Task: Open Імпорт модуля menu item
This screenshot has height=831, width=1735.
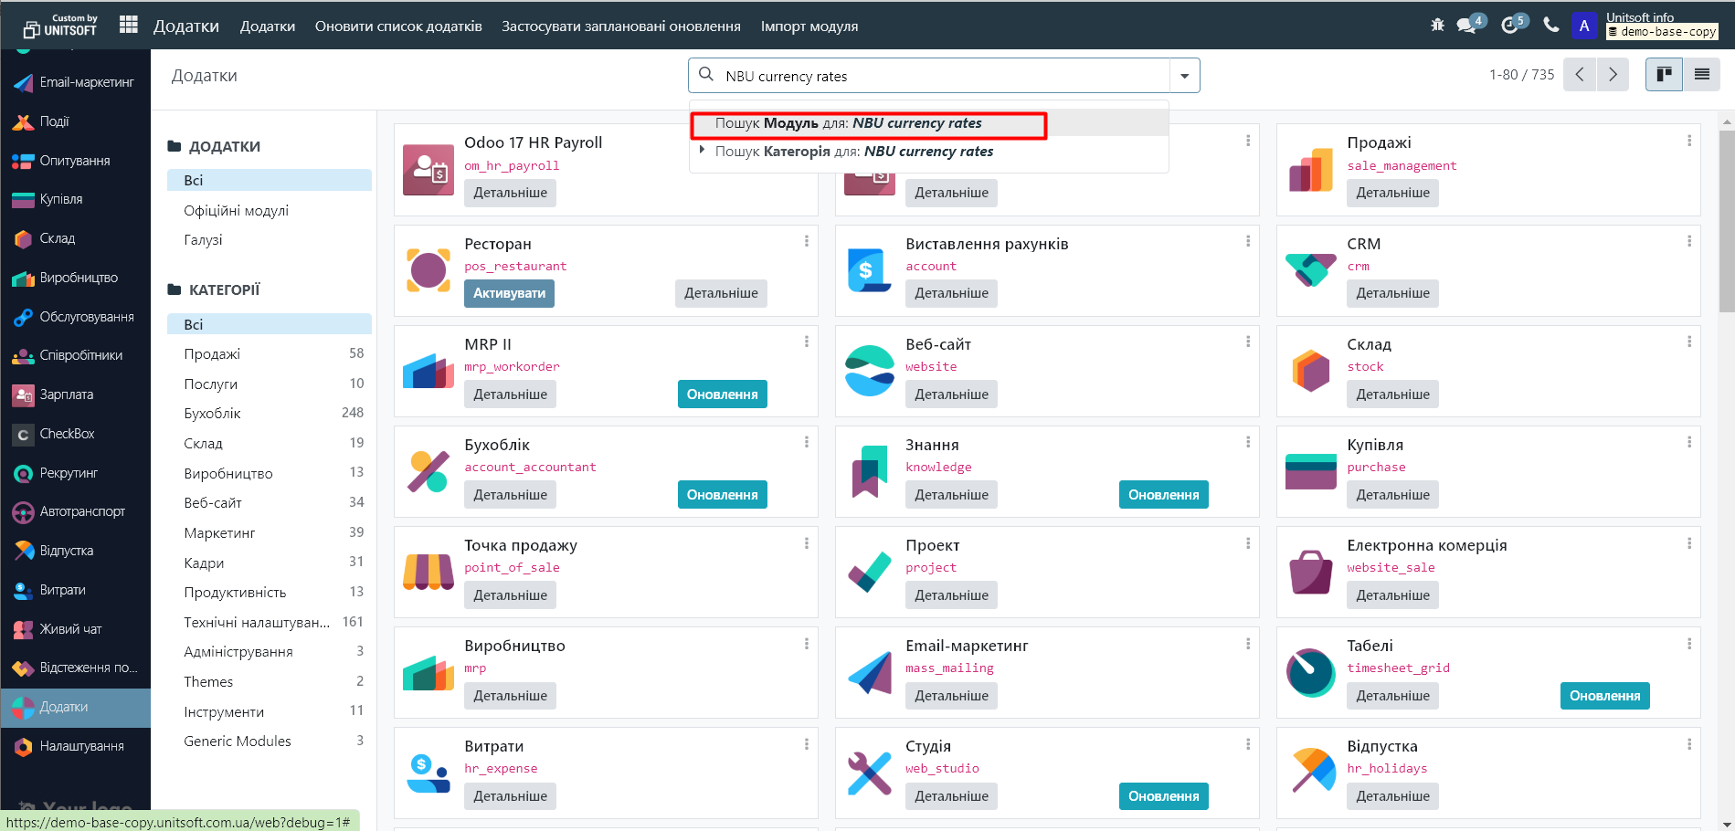Action: (809, 26)
